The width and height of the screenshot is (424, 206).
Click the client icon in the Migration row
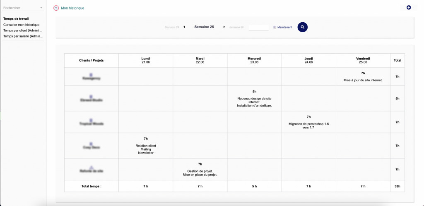[91, 120]
